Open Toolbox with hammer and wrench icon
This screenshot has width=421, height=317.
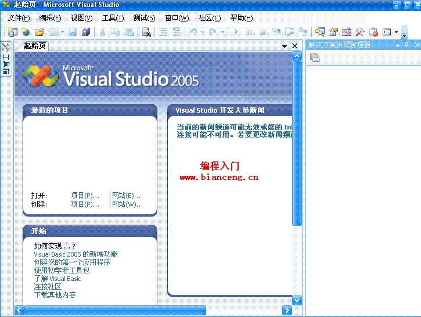pyautogui.click(x=360, y=32)
